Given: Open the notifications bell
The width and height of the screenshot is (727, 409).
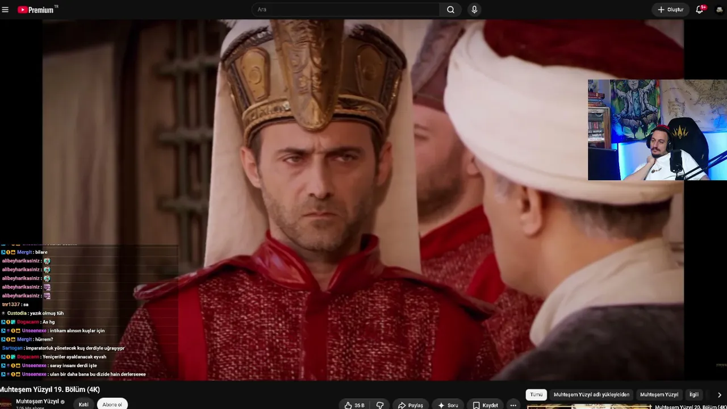Looking at the screenshot, I should [700, 10].
